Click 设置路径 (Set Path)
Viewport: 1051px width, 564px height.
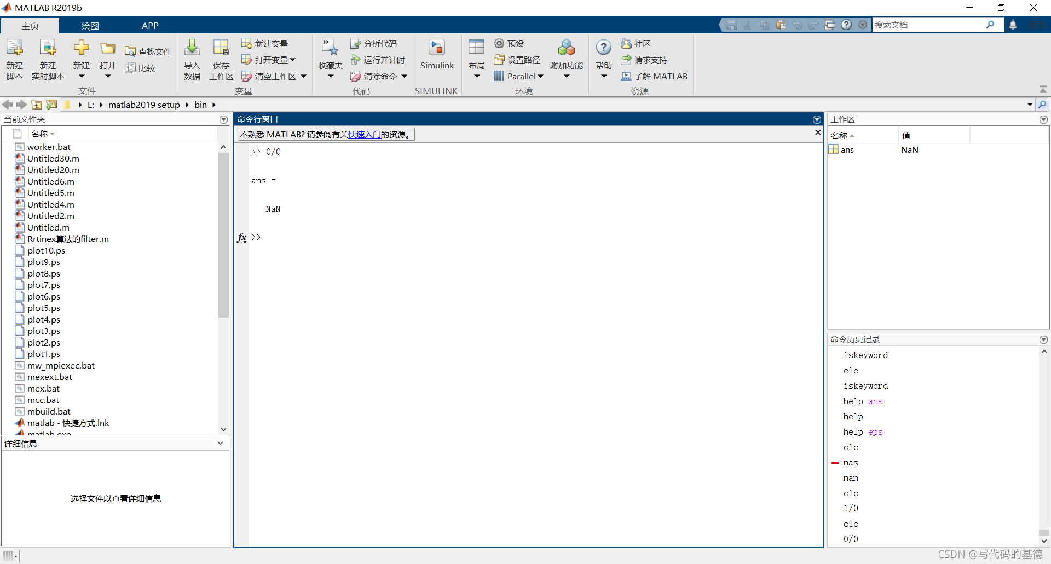click(517, 60)
